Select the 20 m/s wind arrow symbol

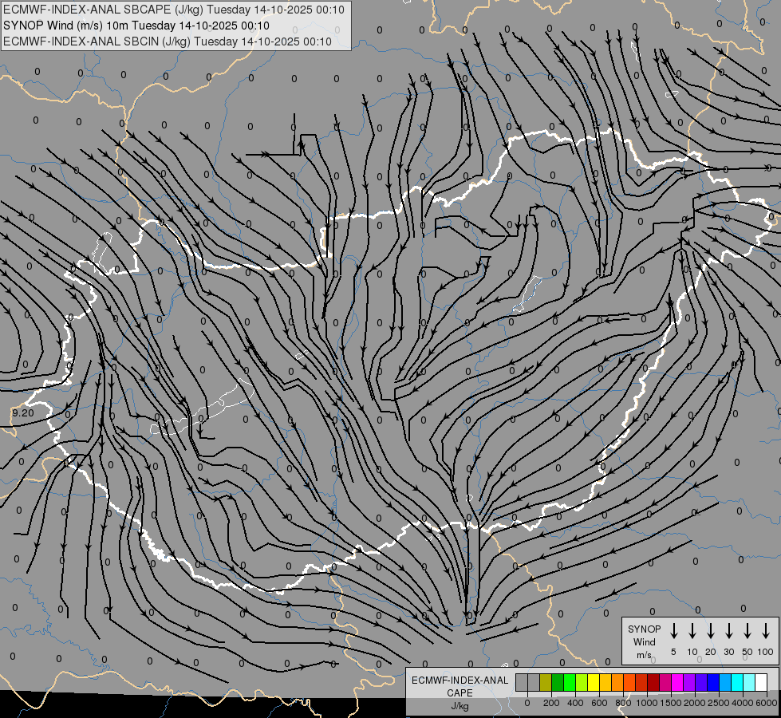[711, 631]
